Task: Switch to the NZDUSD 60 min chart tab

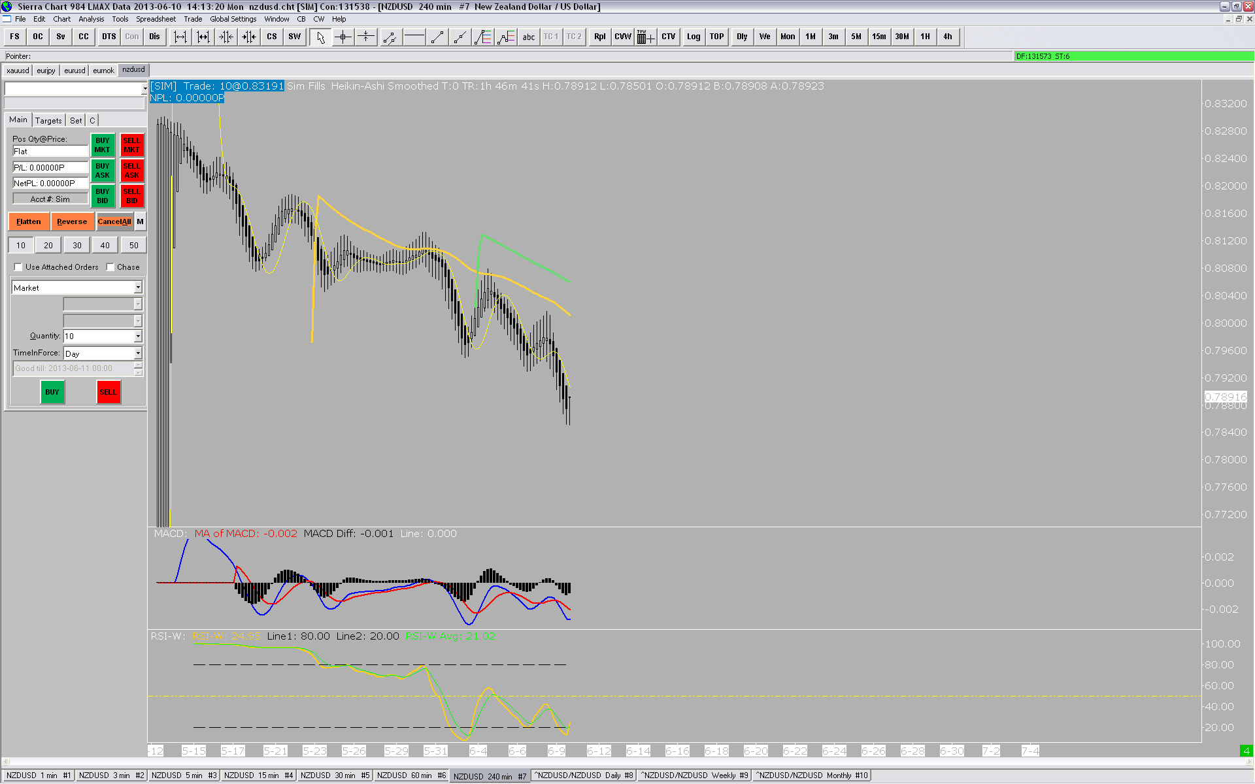Action: coord(411,776)
